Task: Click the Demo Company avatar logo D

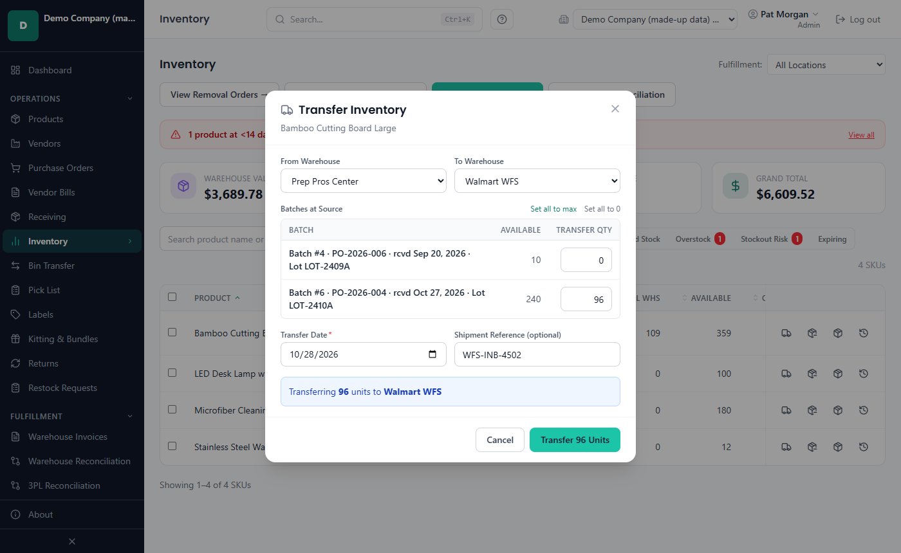Action: click(x=23, y=26)
